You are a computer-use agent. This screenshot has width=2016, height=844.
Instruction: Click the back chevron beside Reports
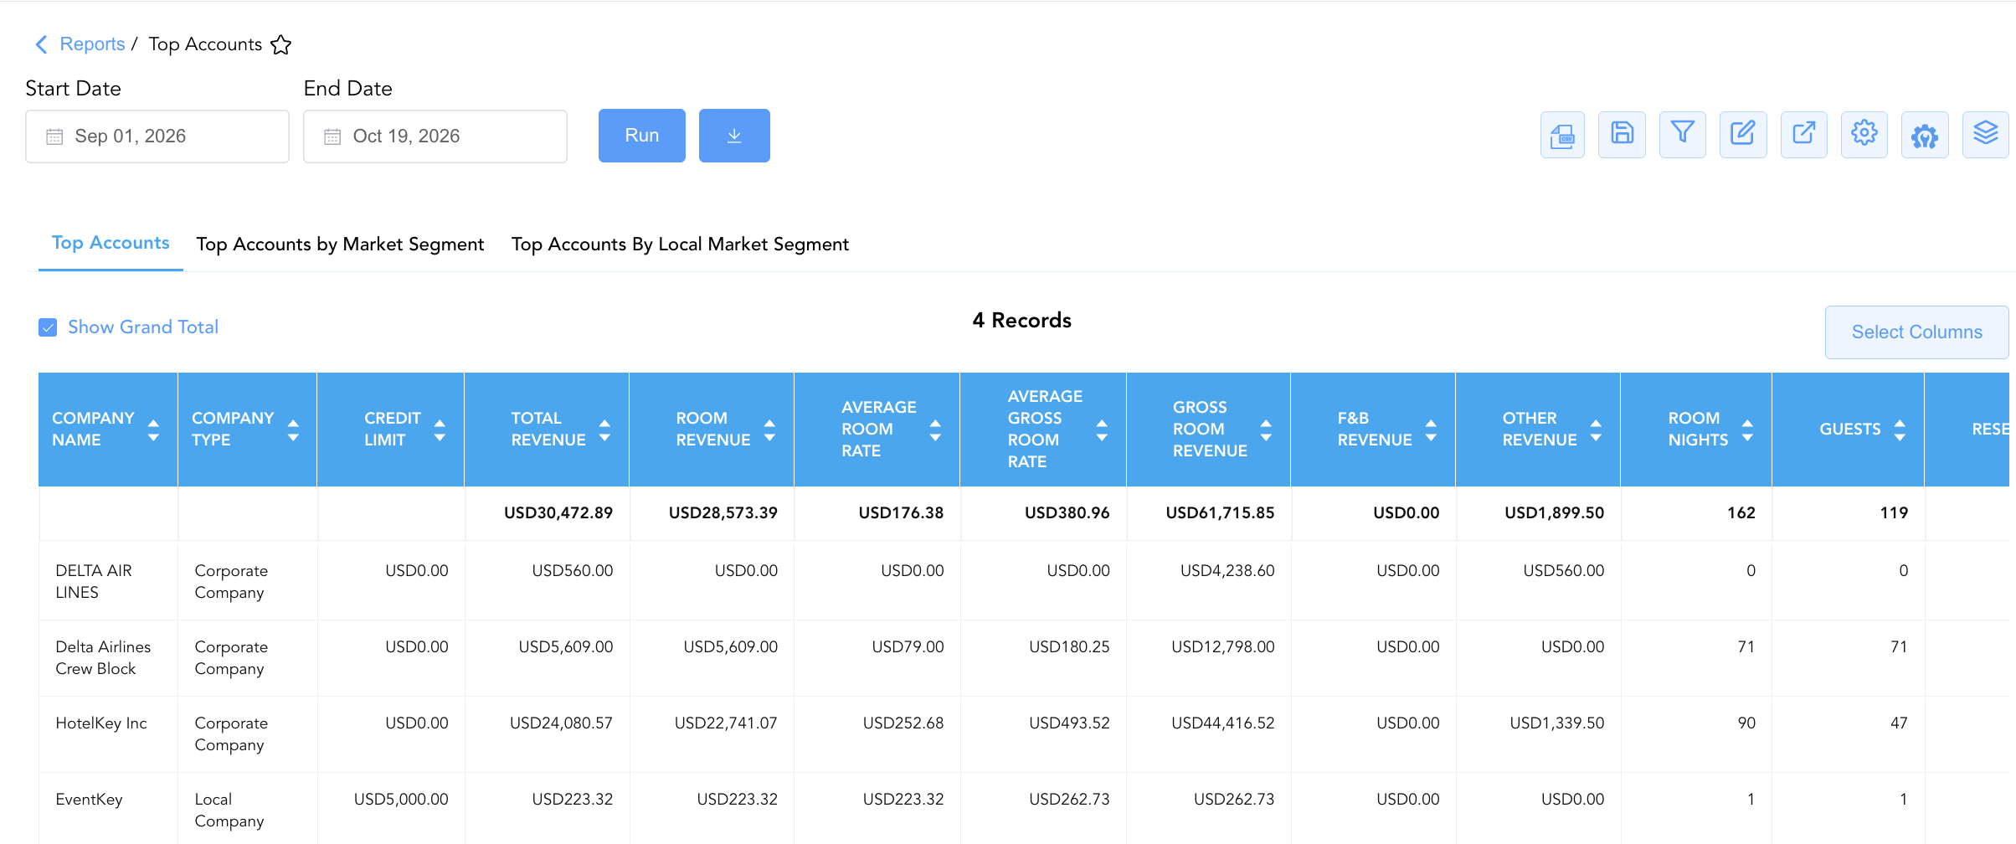tap(41, 44)
